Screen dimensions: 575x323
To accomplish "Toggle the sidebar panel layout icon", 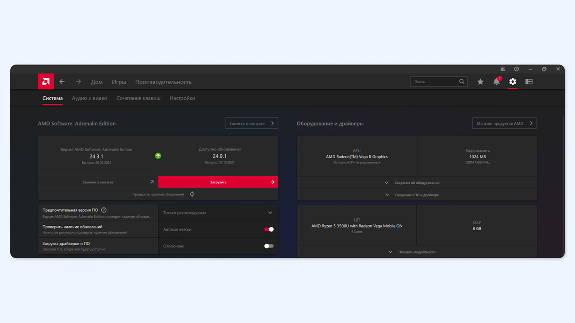I will pos(529,82).
